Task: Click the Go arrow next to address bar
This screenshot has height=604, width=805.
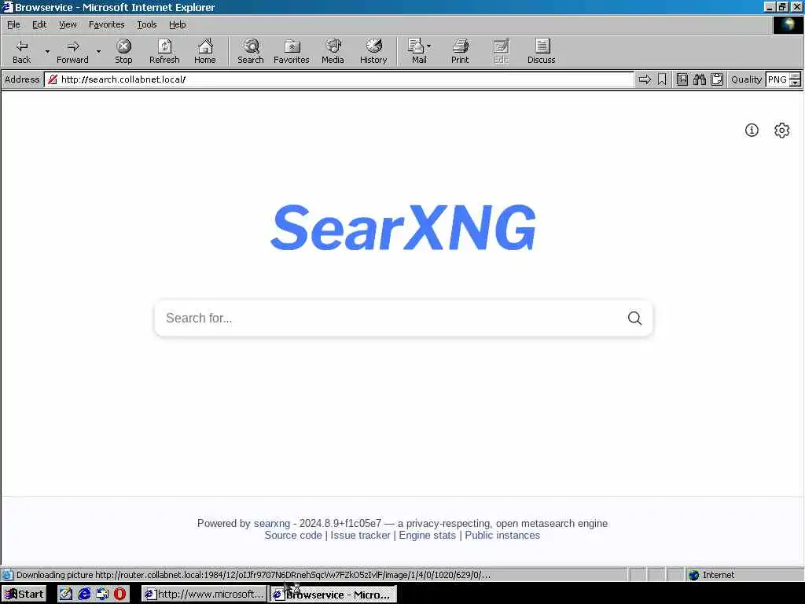Action: [x=645, y=79]
